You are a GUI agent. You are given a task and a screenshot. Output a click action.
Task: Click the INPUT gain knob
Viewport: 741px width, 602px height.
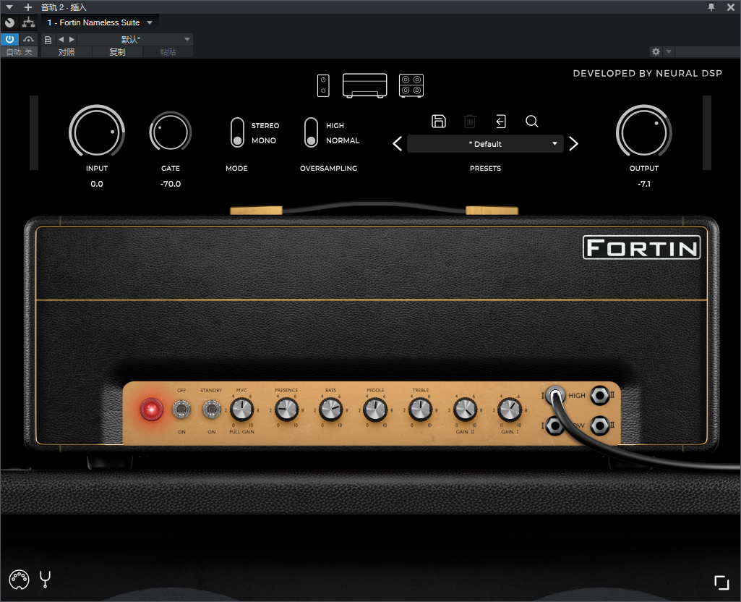(97, 132)
